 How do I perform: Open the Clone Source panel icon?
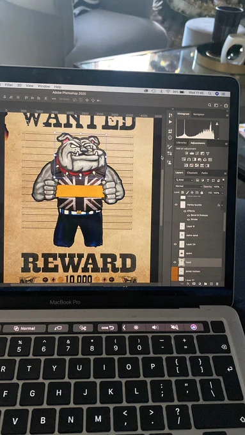170,162
